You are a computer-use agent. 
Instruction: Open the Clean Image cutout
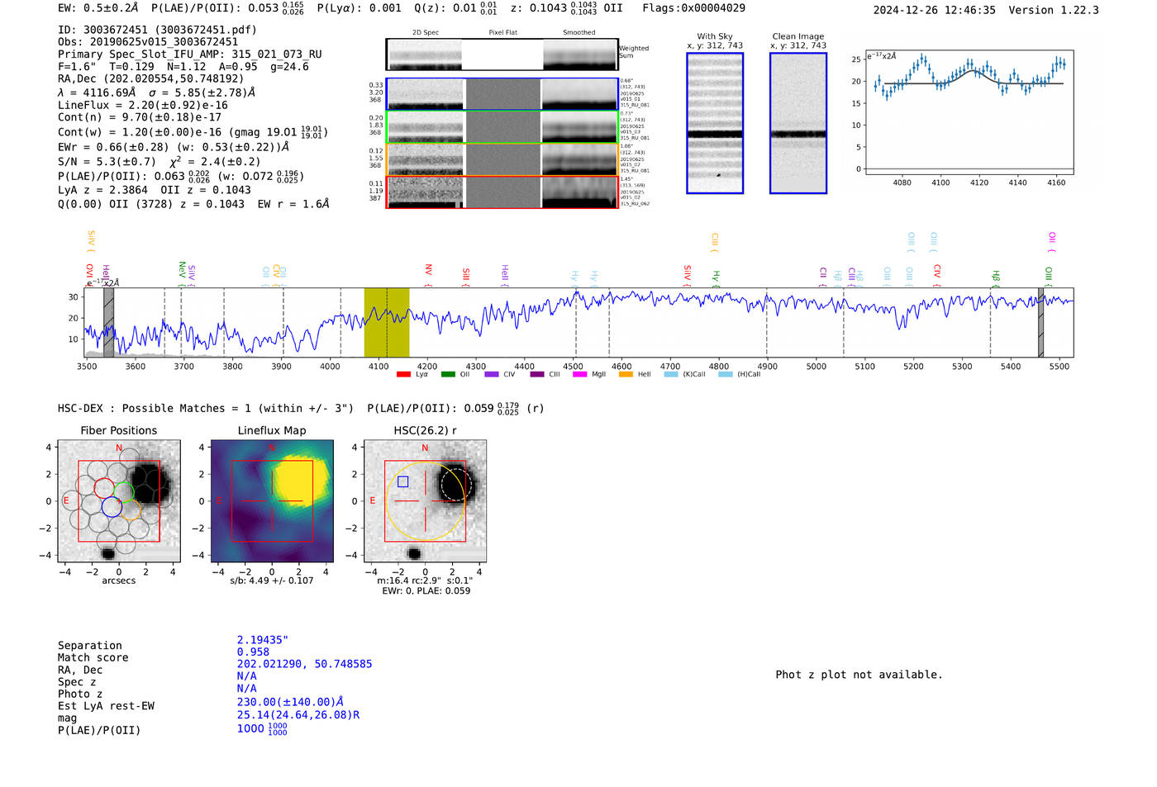(798, 123)
